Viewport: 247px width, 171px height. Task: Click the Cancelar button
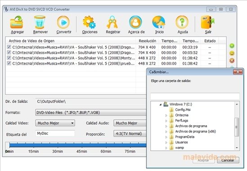point(228,160)
